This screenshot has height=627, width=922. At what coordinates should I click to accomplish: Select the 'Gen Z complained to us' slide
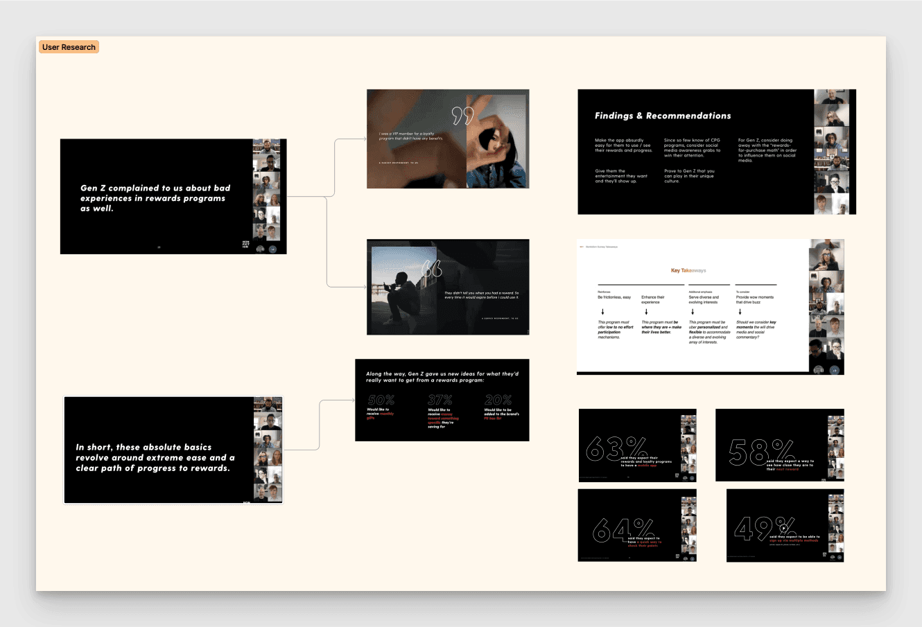tap(173, 197)
